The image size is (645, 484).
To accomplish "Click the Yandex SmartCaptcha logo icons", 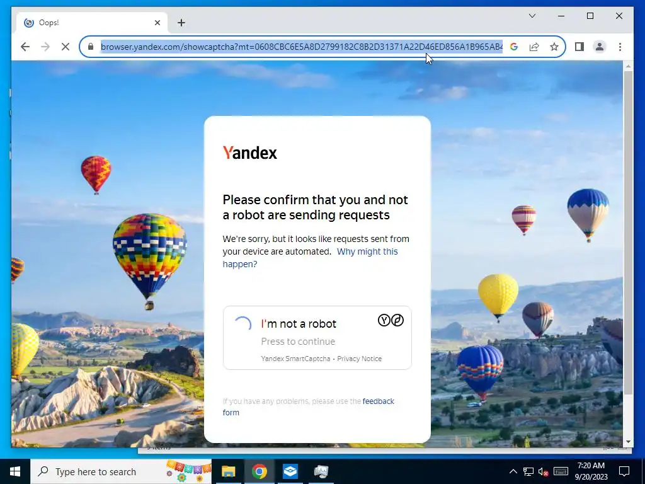I will [391, 320].
